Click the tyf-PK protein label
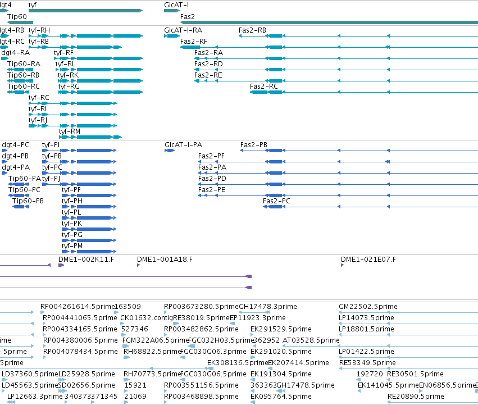 pyautogui.click(x=72, y=224)
